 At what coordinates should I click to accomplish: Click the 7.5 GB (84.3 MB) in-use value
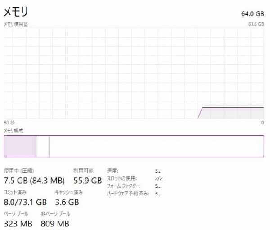pyautogui.click(x=34, y=181)
